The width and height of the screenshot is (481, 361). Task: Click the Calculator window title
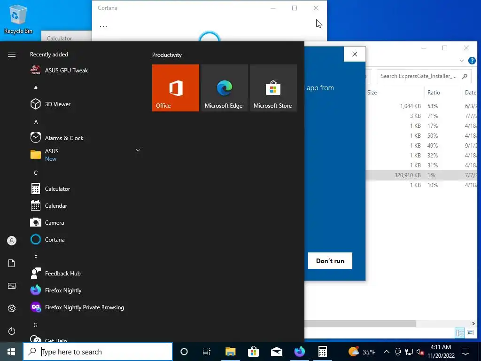59,39
